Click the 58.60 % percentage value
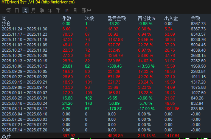This screenshot has width=211, height=139. point(146,55)
